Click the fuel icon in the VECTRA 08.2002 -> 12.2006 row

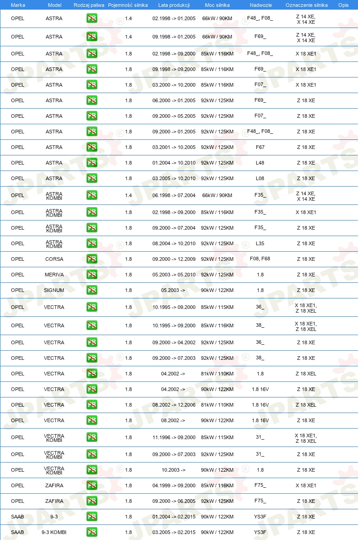[x=92, y=405]
